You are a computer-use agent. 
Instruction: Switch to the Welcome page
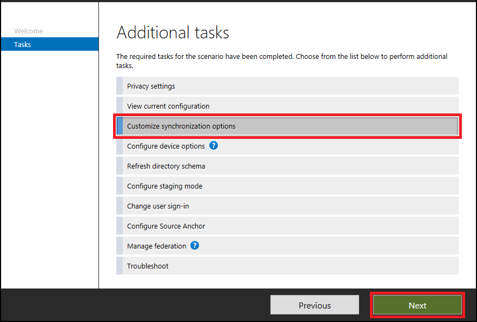pyautogui.click(x=28, y=31)
